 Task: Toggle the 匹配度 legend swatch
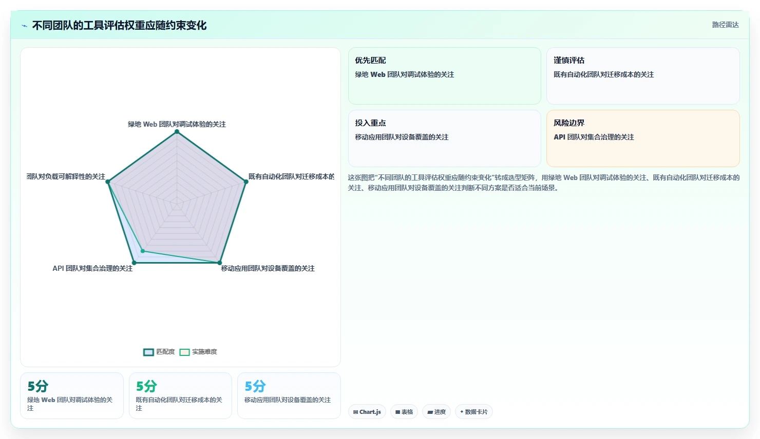click(148, 352)
